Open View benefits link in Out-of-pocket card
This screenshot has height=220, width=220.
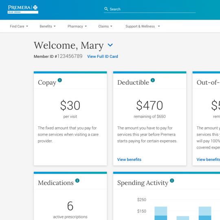pos(208,160)
